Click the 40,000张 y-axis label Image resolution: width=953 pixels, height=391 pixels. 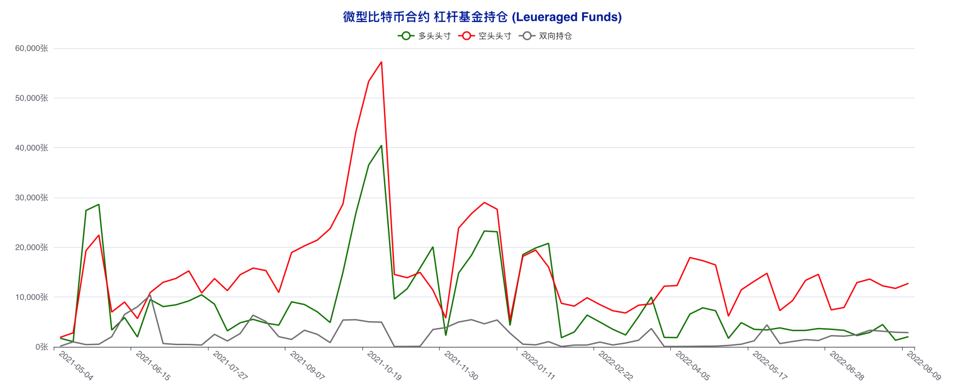point(32,148)
